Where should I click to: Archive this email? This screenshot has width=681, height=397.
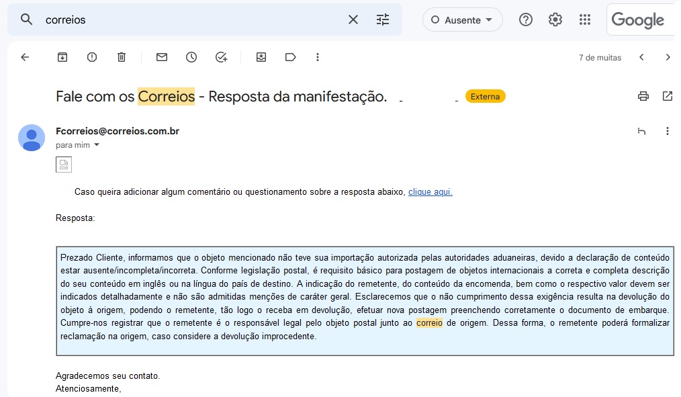tap(62, 57)
